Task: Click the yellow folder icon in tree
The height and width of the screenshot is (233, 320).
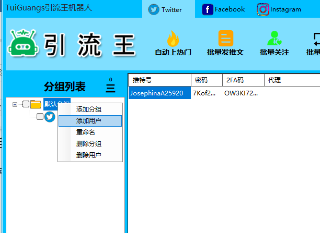Action: (36, 104)
